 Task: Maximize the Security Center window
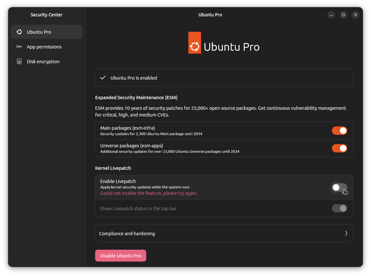coord(343,15)
